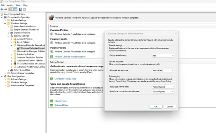Click the info icon under Domain Profile
216x133 pixels.
(52, 34)
